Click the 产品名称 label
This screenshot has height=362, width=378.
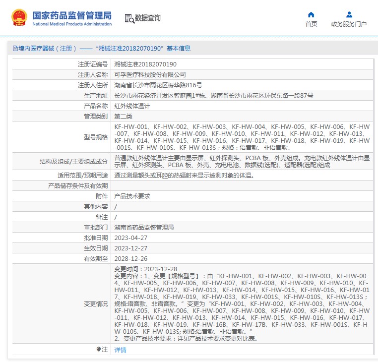click(96, 106)
